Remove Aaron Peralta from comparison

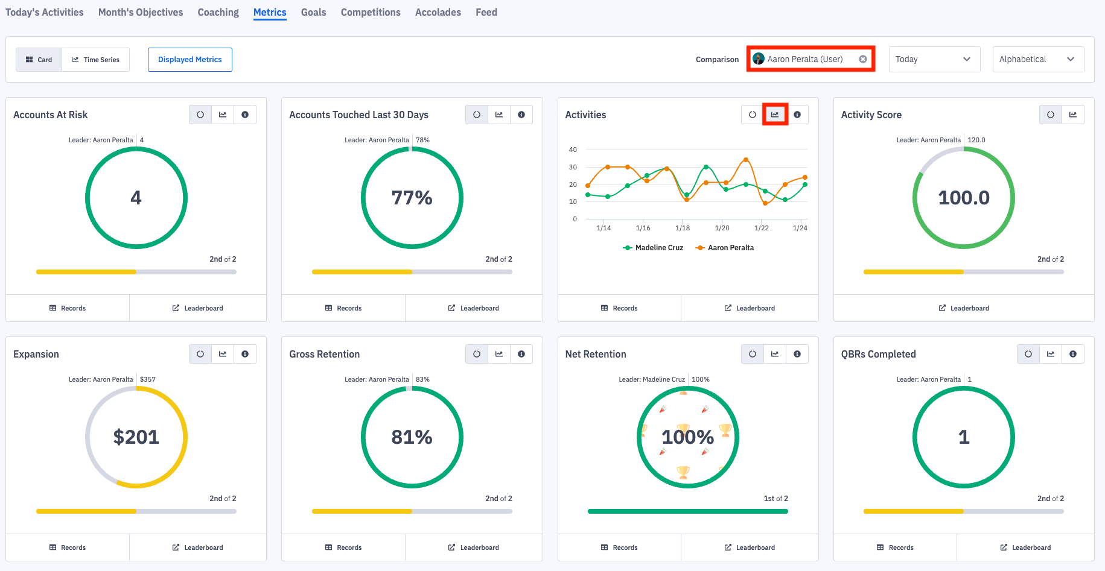(863, 59)
